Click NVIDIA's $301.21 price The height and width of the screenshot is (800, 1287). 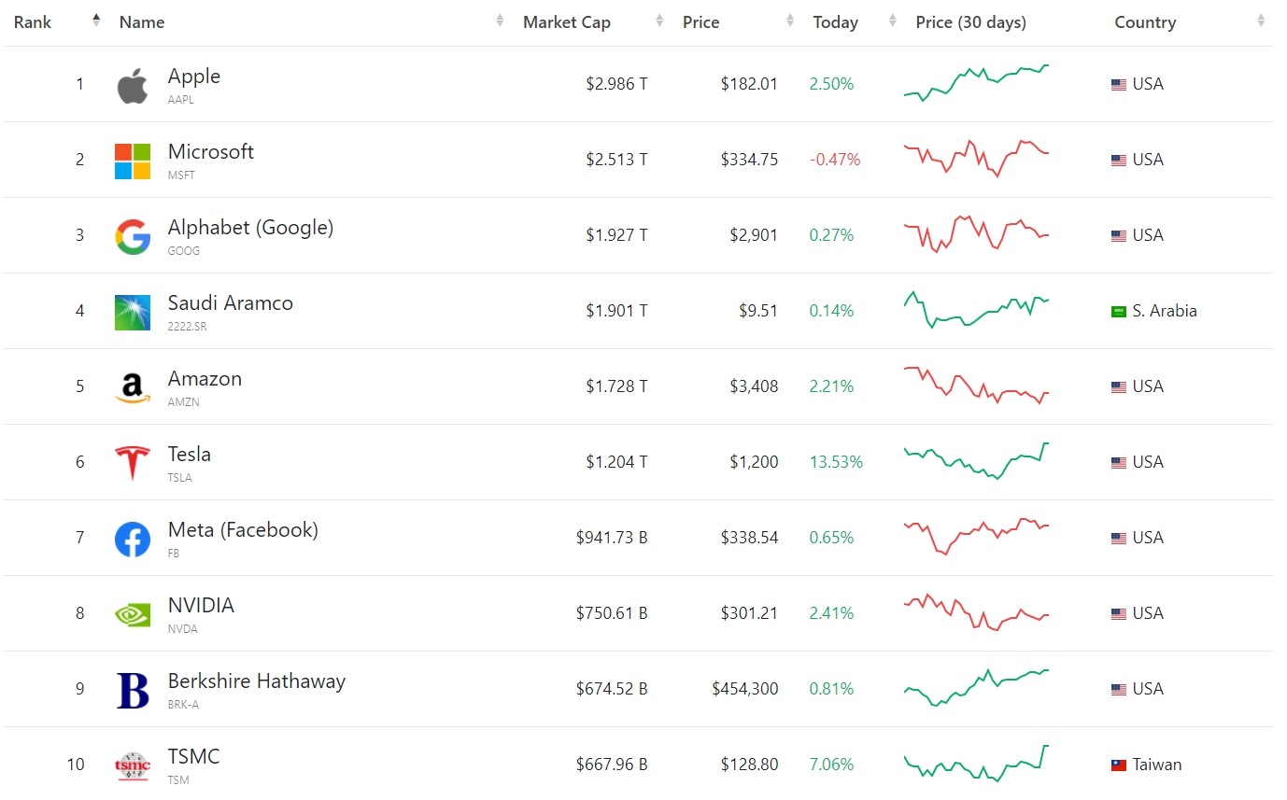pos(749,614)
